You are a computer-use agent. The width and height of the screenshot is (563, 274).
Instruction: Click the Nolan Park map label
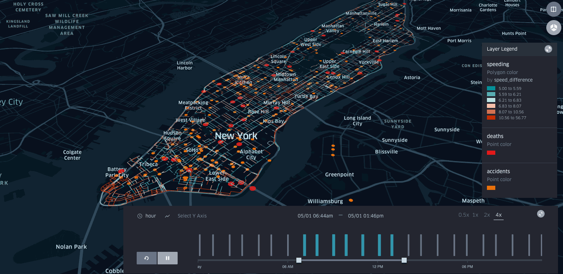[x=71, y=247]
